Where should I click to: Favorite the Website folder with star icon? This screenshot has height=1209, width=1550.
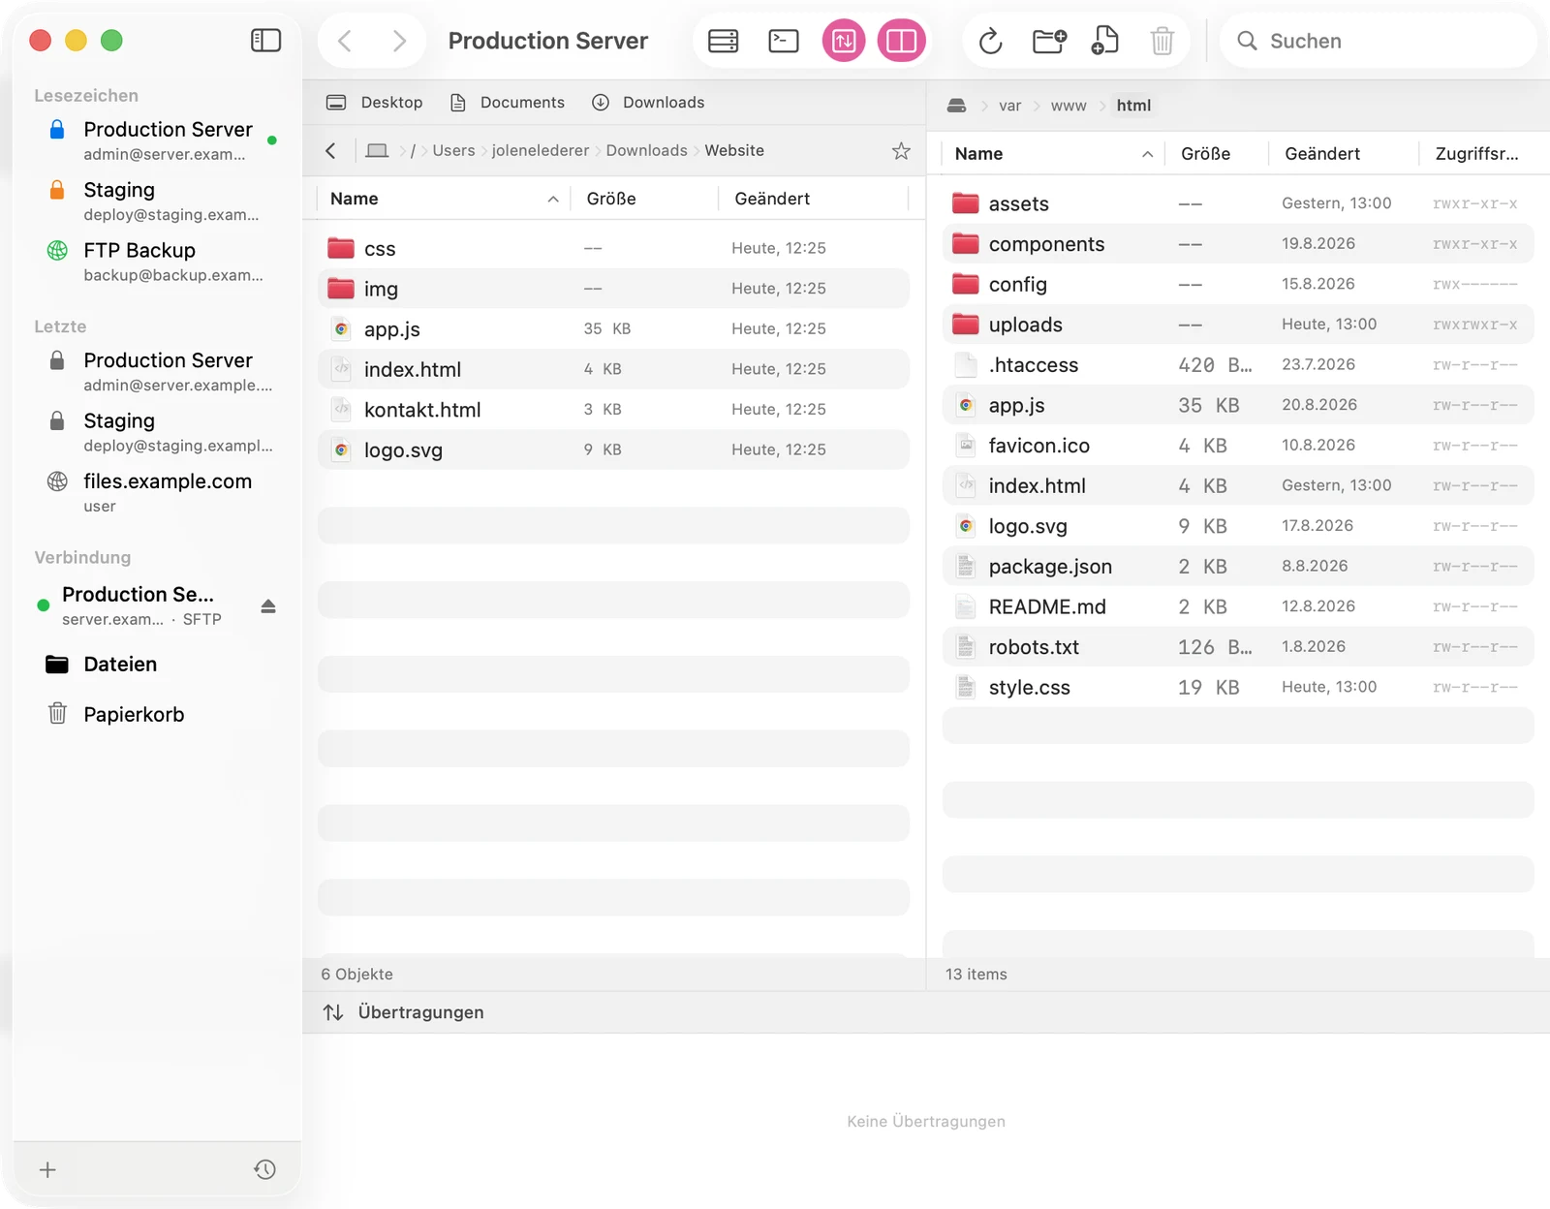(901, 150)
